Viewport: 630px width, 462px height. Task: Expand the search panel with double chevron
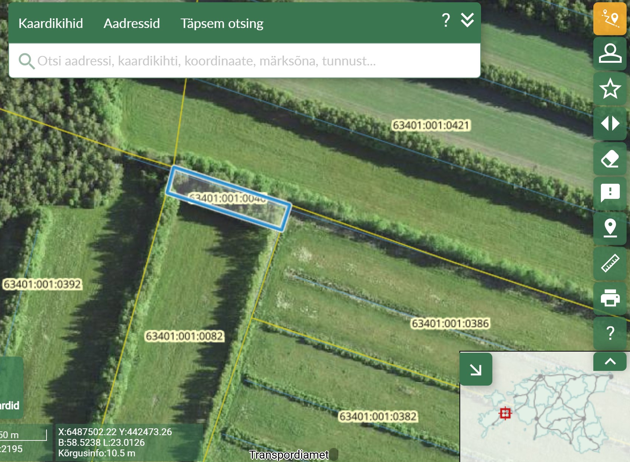pos(467,20)
